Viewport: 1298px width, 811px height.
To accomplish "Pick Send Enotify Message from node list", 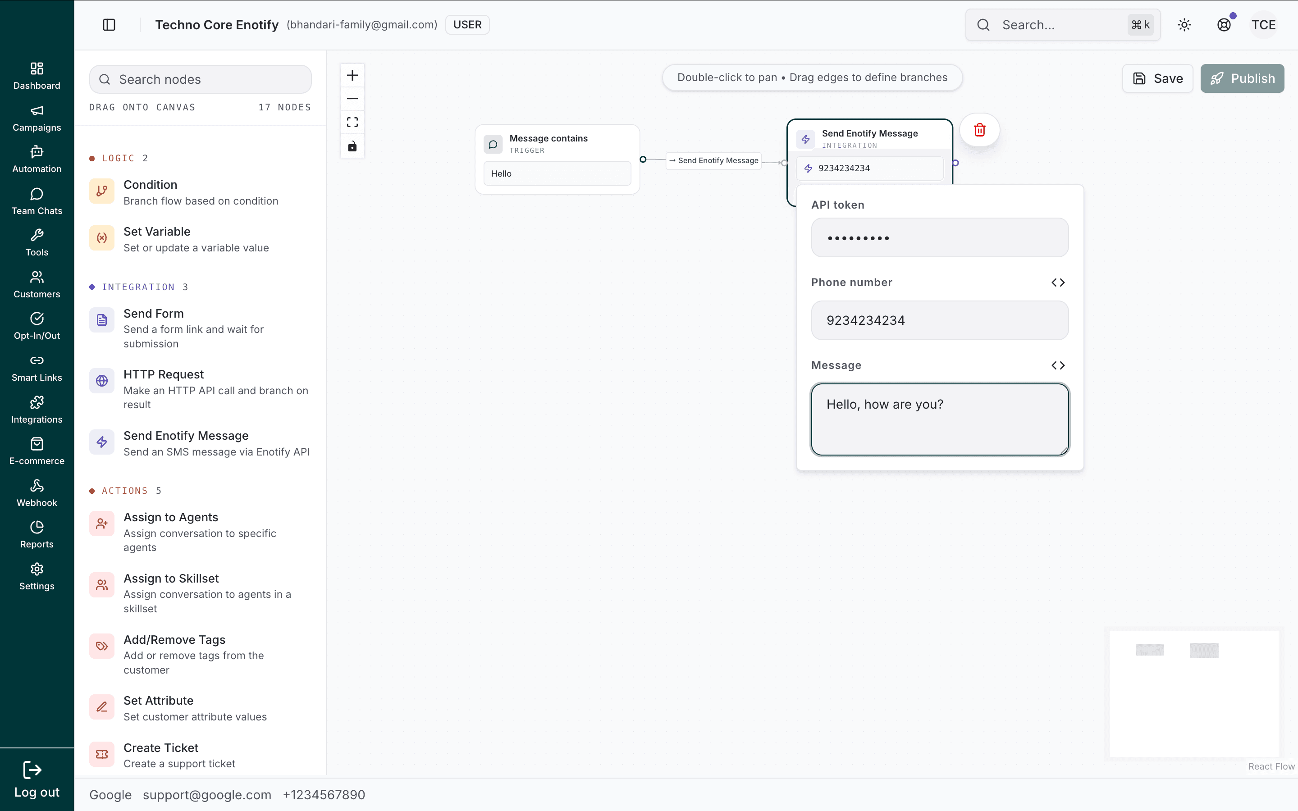I will tap(200, 443).
